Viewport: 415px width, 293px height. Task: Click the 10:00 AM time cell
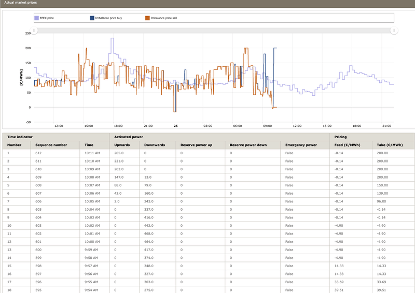pyautogui.click(x=92, y=240)
